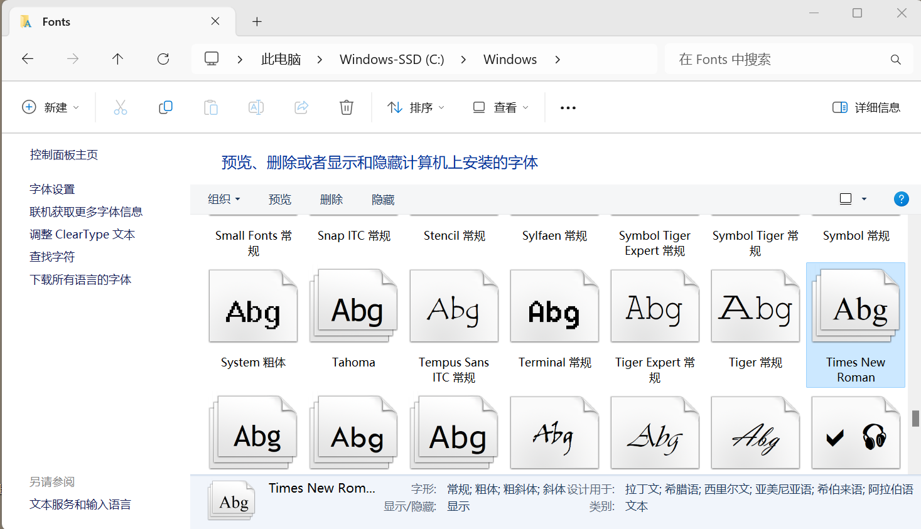Open the 新建 dropdown
The image size is (921, 529).
50,107
